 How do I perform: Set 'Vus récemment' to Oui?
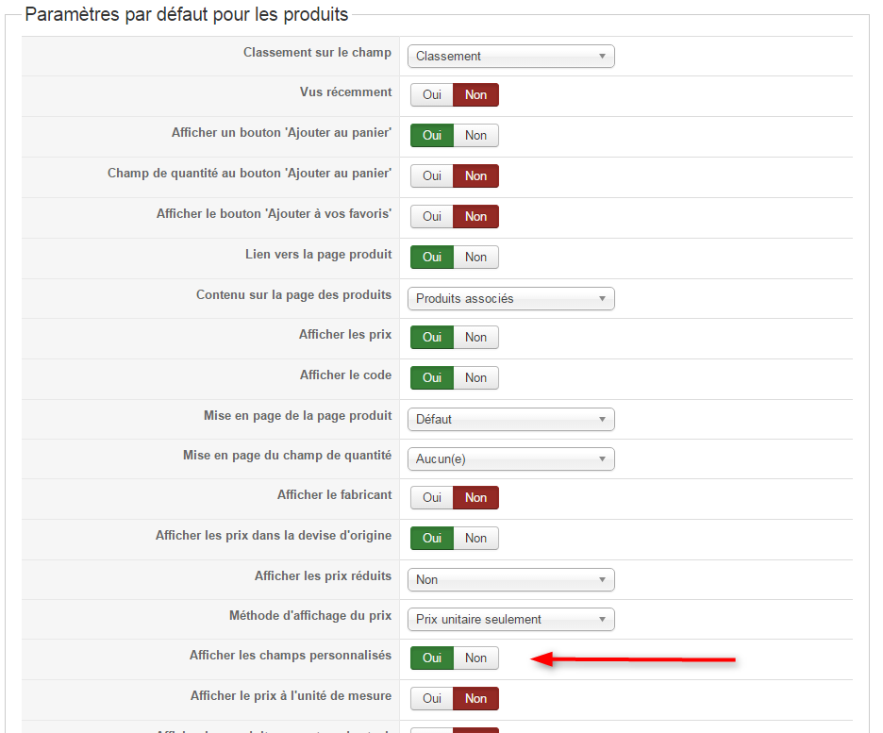point(432,95)
